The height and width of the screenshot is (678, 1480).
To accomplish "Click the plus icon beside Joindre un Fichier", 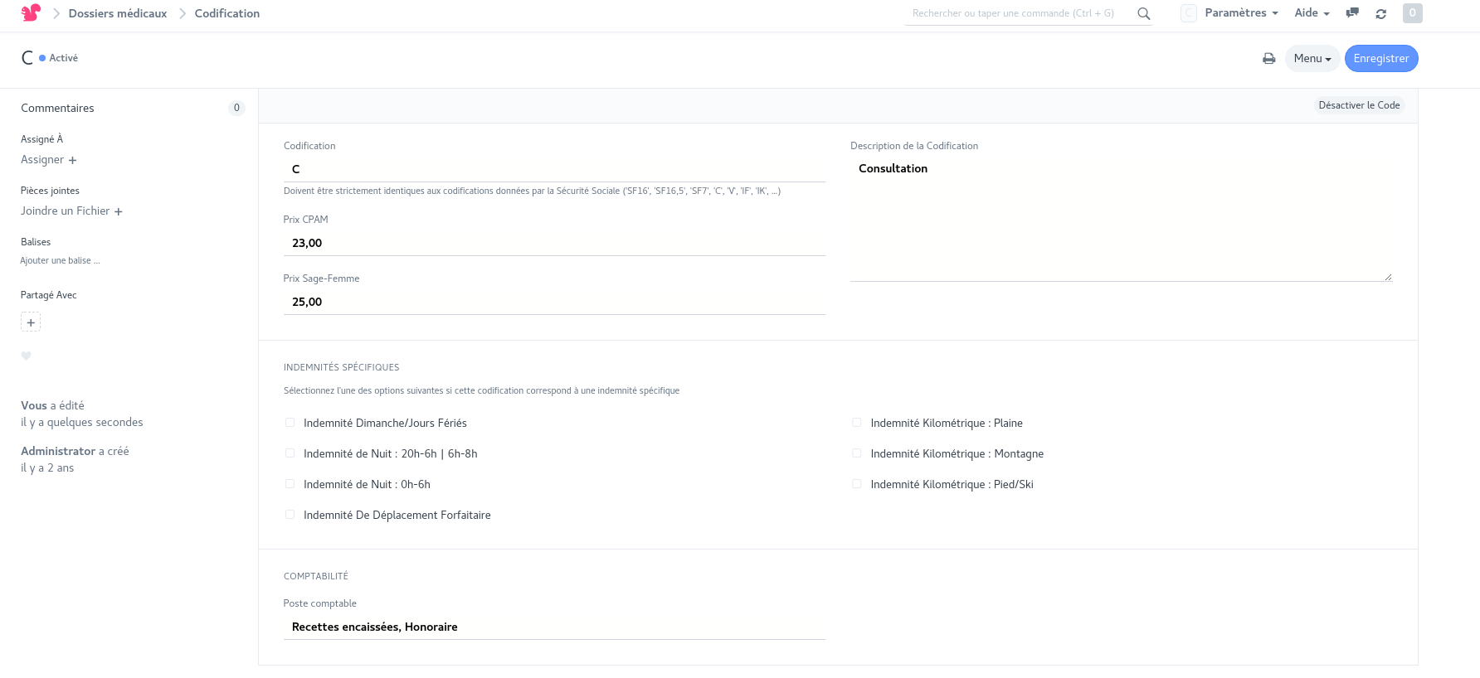I will [x=119, y=212].
